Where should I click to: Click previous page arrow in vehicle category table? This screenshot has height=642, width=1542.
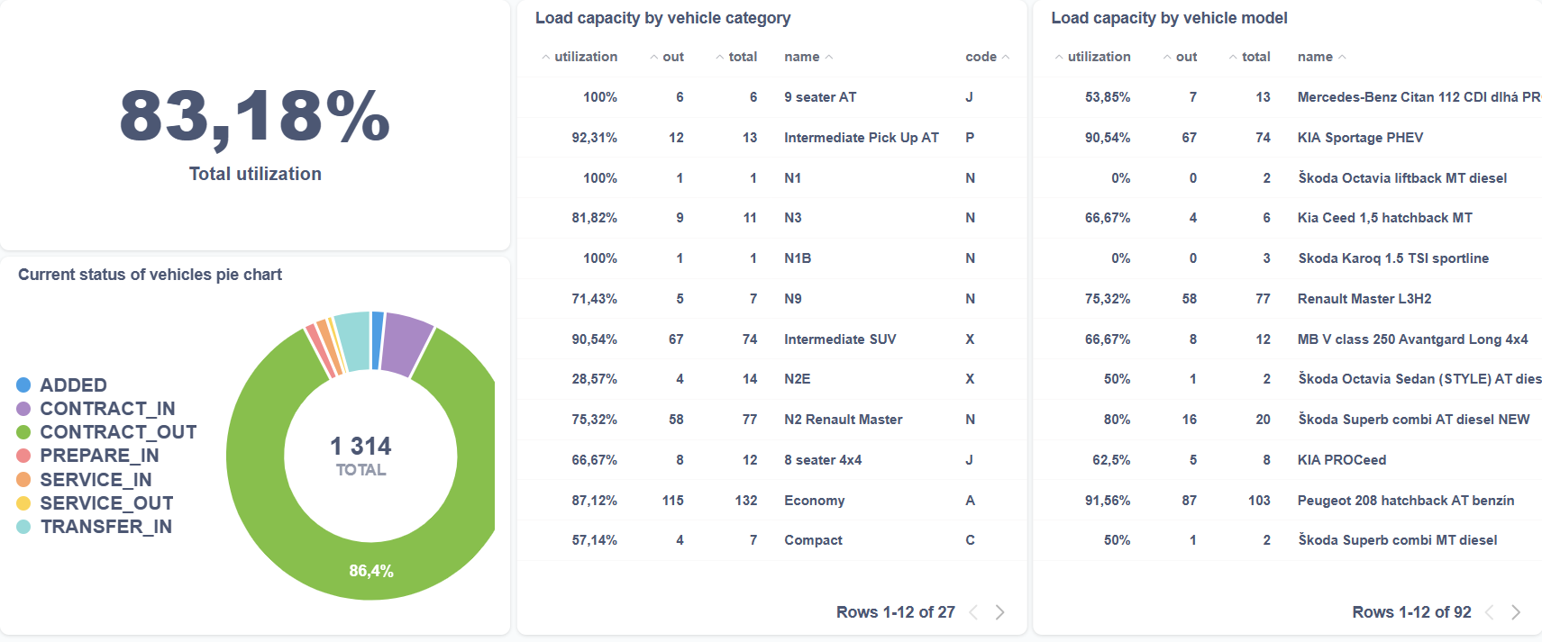pyautogui.click(x=973, y=612)
